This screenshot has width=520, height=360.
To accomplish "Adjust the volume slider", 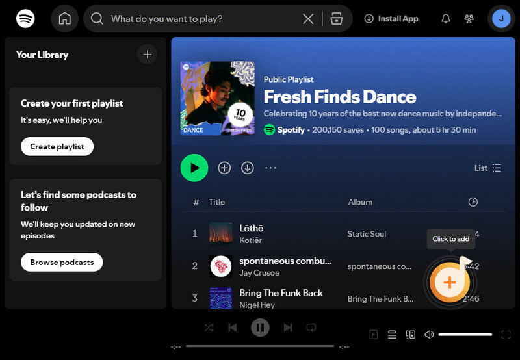I will pyautogui.click(x=465, y=335).
